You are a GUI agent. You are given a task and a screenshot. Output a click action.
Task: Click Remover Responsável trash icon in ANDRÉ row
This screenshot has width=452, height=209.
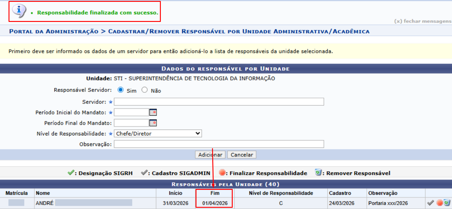pyautogui.click(x=447, y=203)
